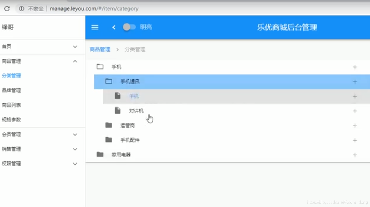This screenshot has width=370, height=207.
Task: Click plus icon on highlighted 手机 leaf row
Action: [x=355, y=96]
